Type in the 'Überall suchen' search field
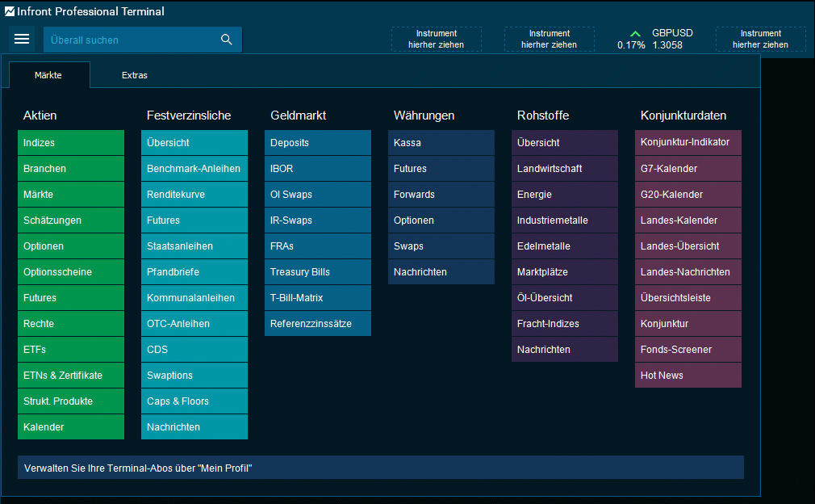Screen dimensions: 815x504 pos(129,40)
